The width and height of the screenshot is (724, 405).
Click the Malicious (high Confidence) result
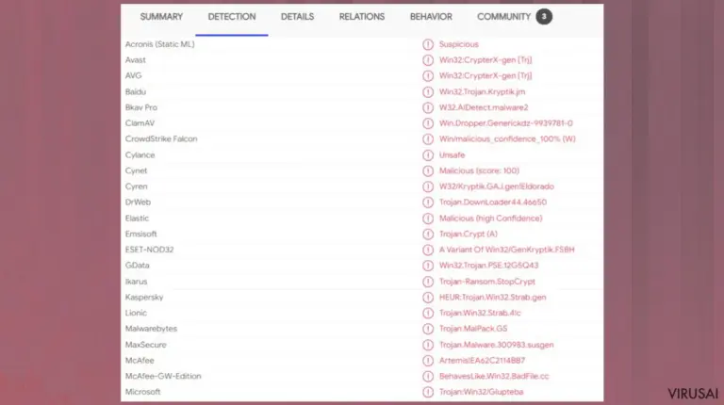[x=490, y=219]
